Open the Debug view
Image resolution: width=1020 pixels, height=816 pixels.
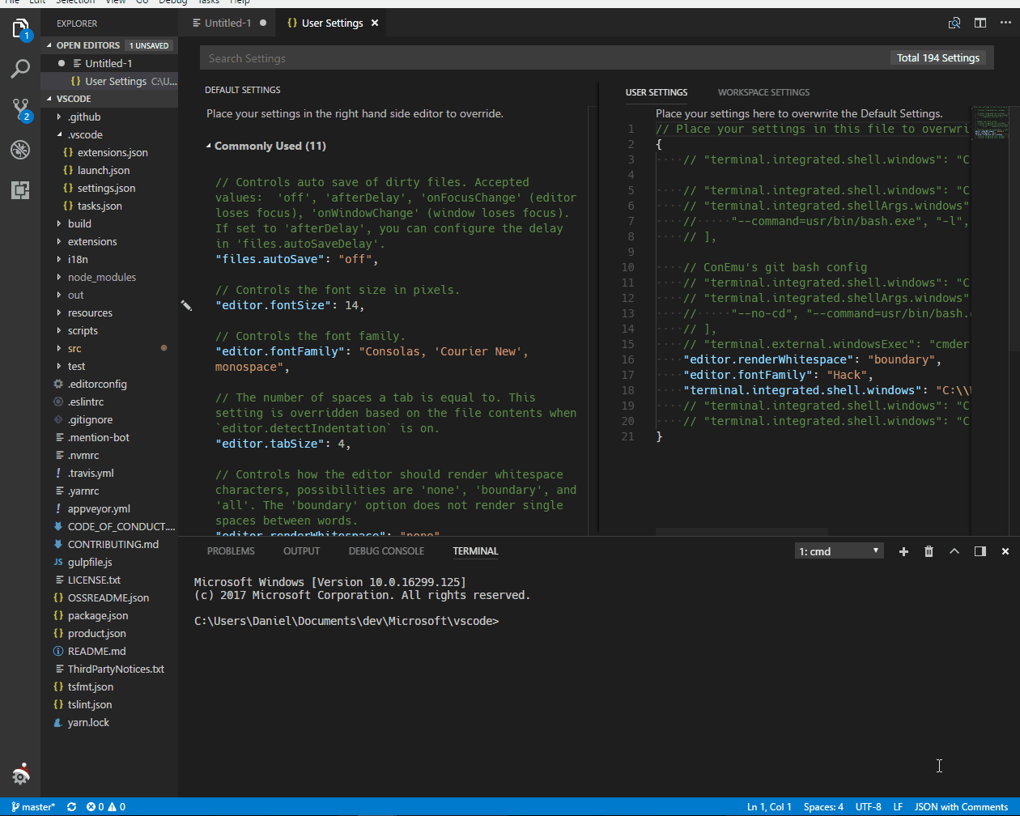click(x=20, y=150)
